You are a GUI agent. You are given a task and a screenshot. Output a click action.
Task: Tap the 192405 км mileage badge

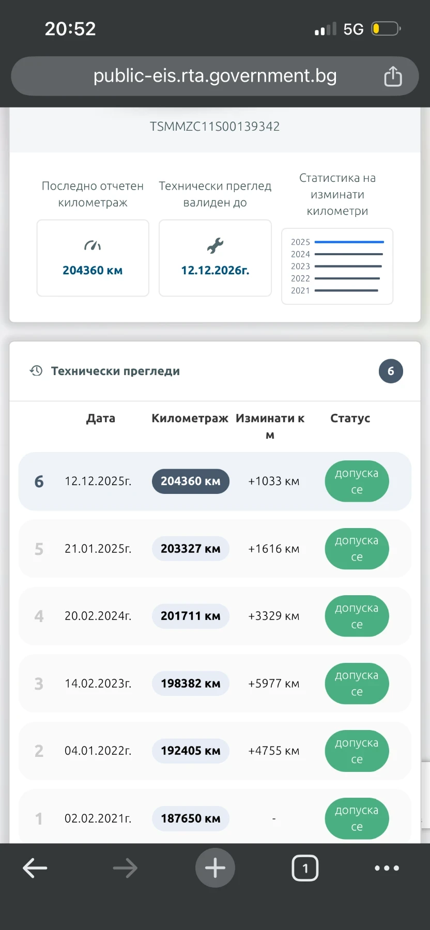(x=190, y=751)
